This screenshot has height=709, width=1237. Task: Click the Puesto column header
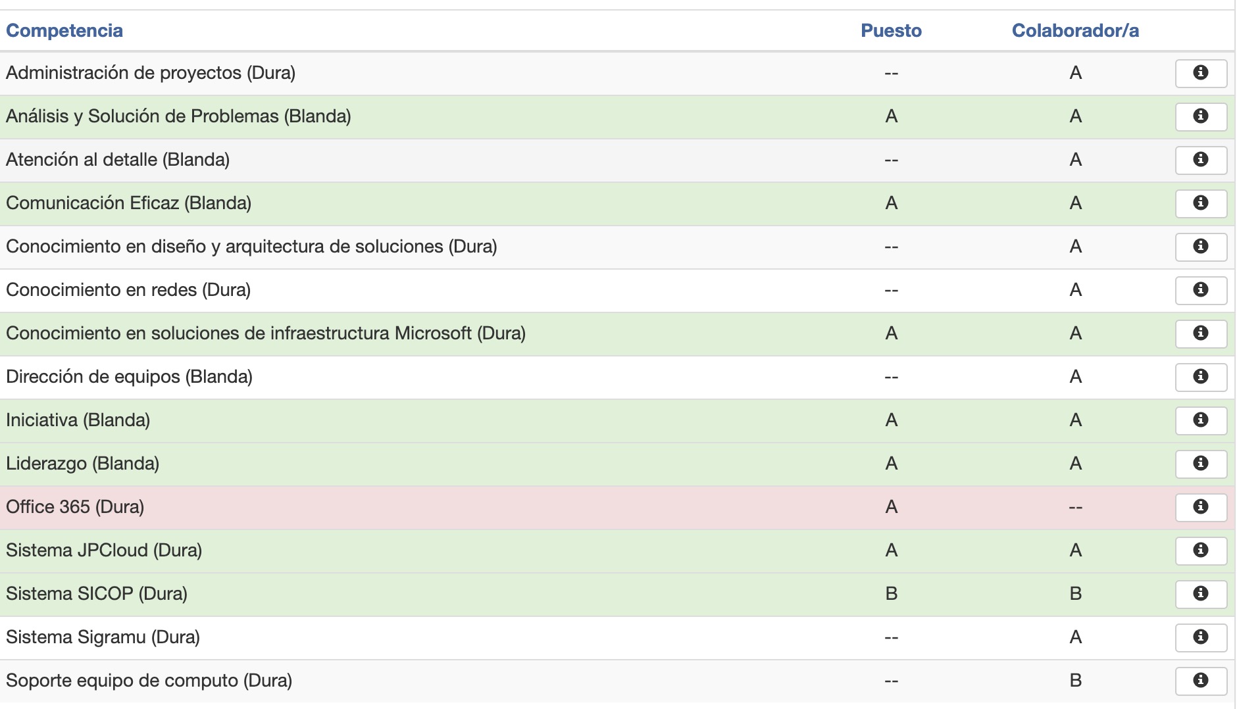click(891, 31)
